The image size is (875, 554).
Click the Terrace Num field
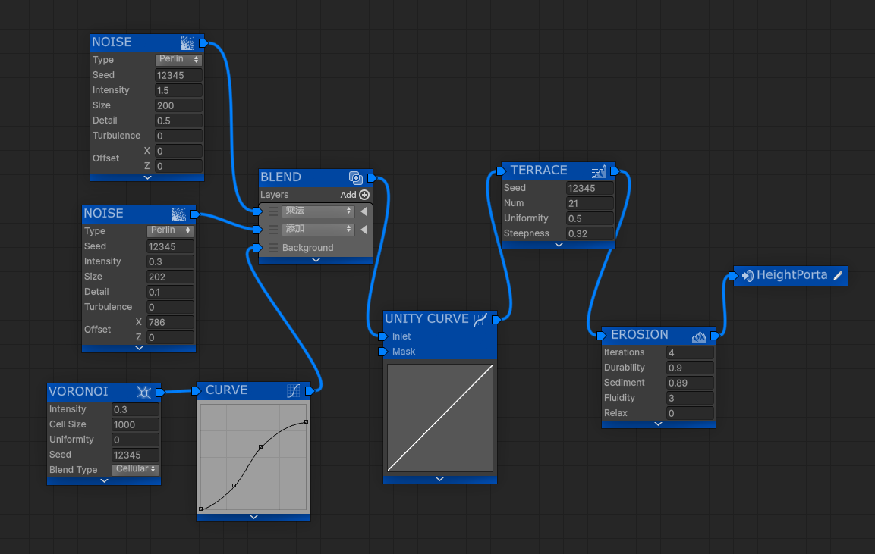point(590,203)
